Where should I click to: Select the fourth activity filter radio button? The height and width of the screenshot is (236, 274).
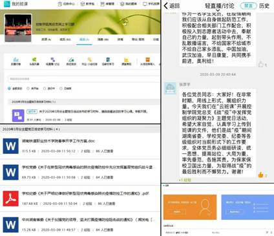point(61,89)
